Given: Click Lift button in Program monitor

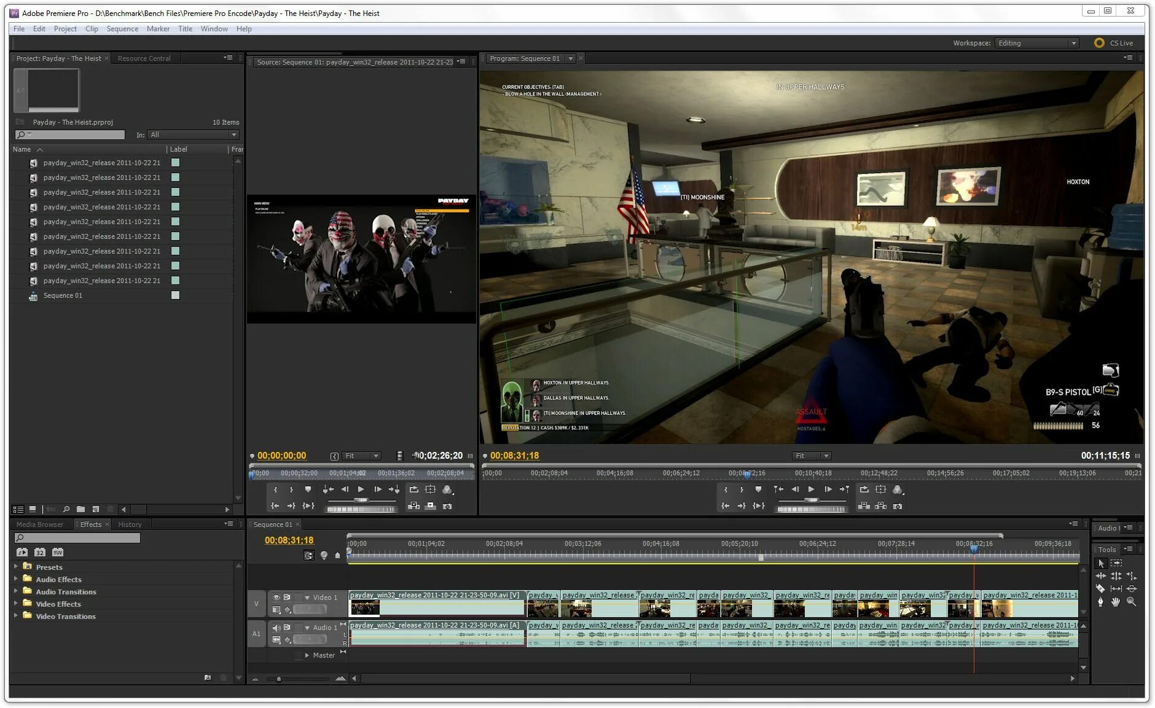Looking at the screenshot, I should click(x=864, y=506).
